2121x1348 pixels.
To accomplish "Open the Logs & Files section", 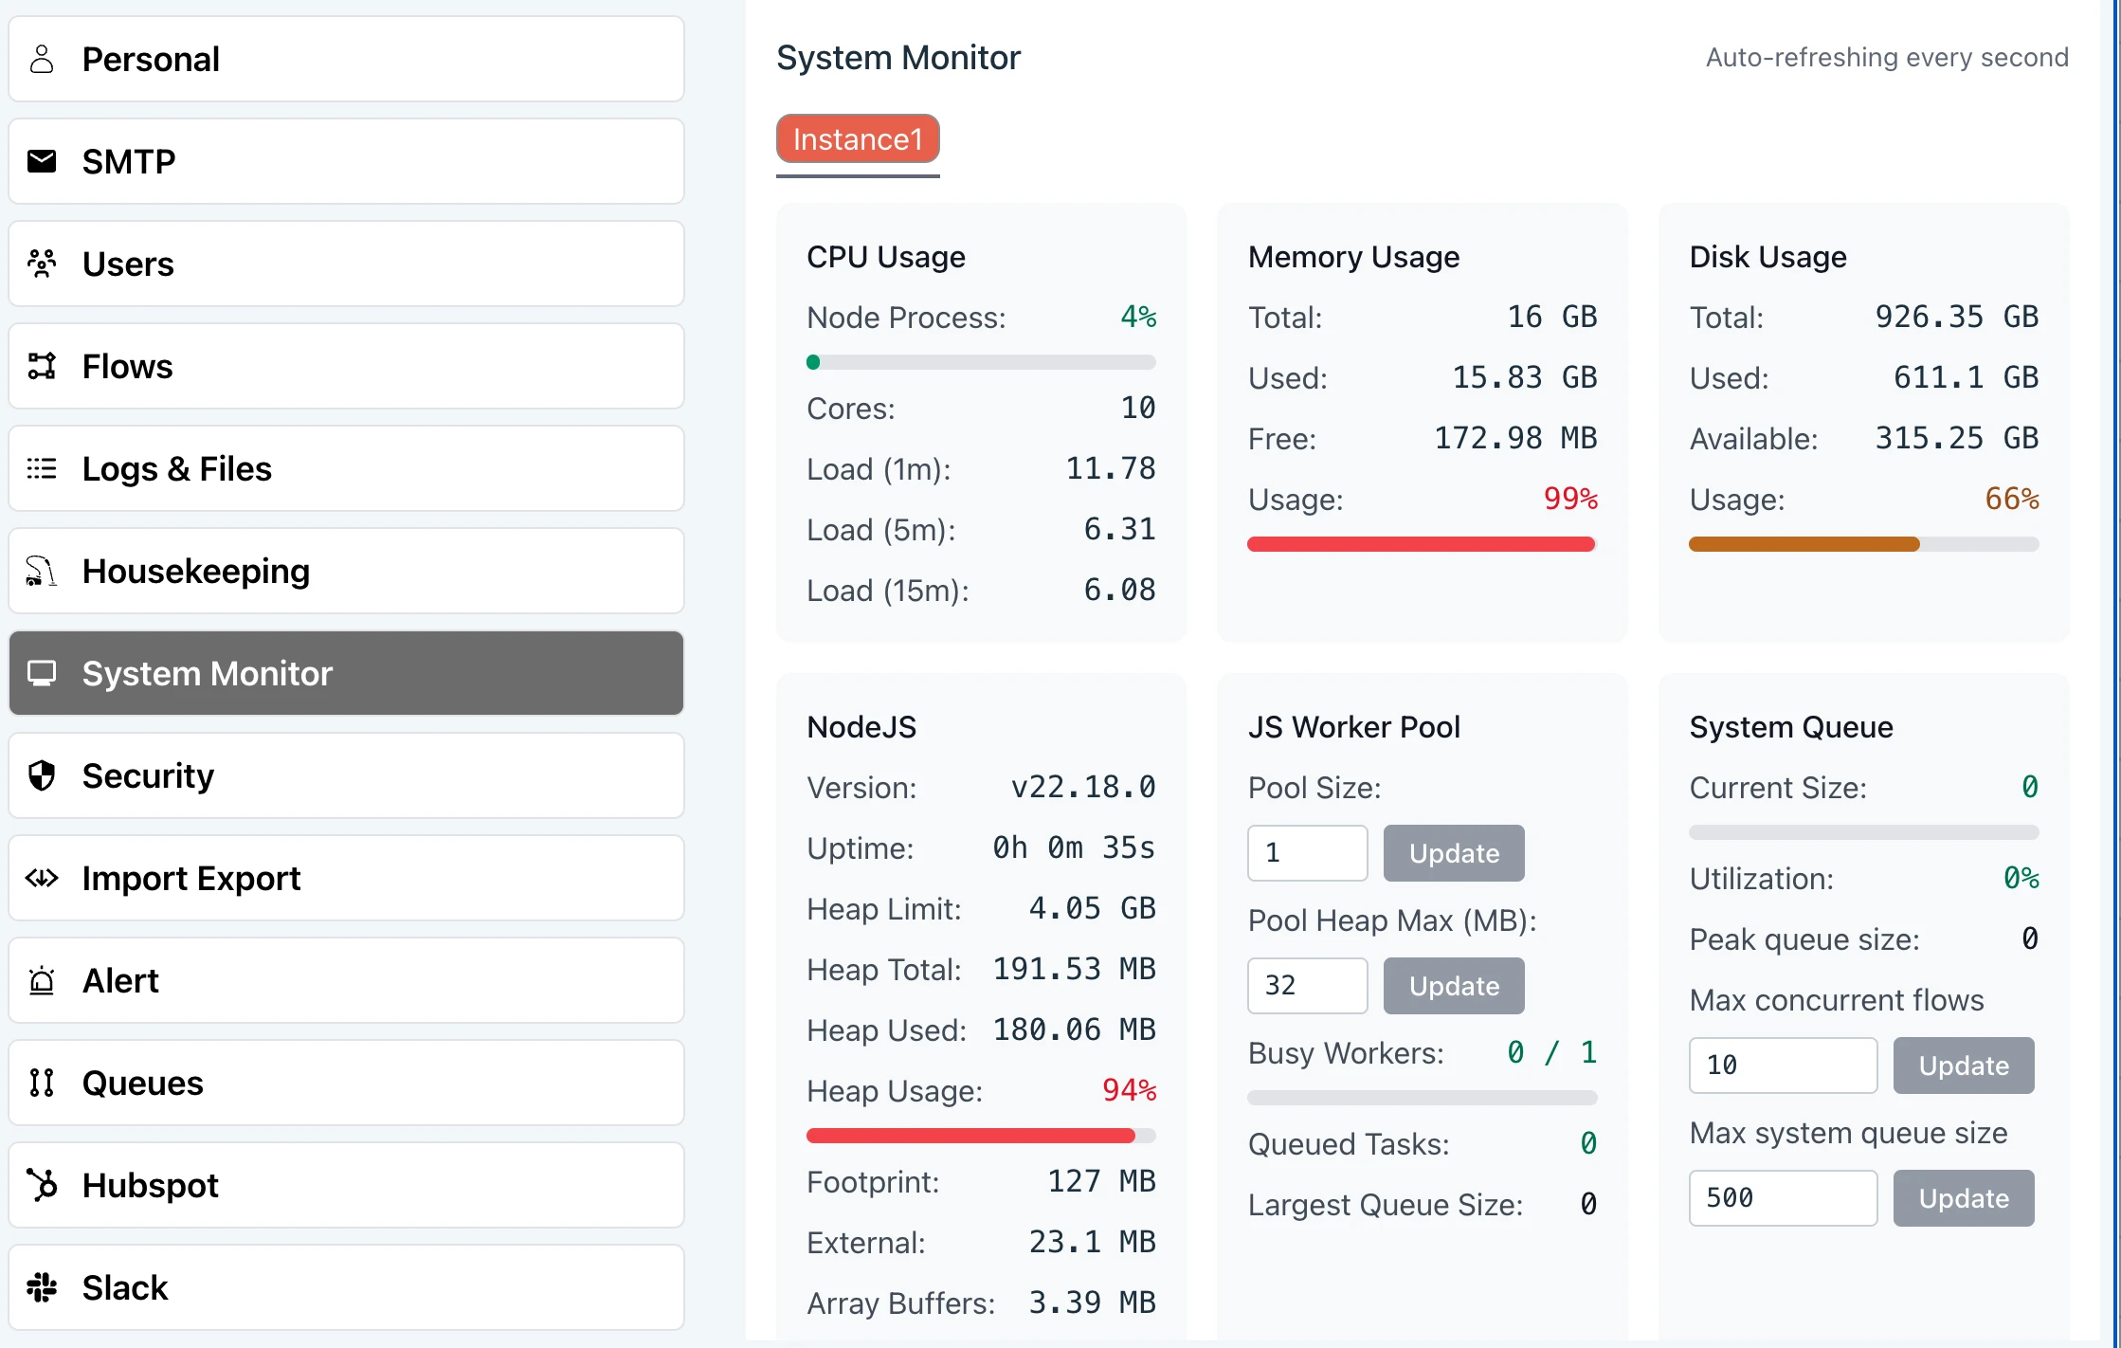I will point(346,468).
